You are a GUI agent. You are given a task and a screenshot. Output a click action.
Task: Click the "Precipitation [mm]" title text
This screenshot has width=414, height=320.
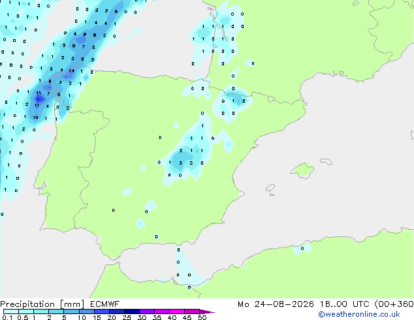(x=42, y=304)
